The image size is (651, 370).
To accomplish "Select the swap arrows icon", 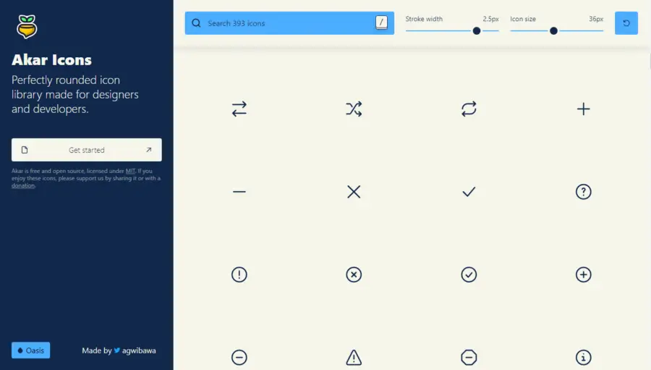I will click(x=239, y=109).
